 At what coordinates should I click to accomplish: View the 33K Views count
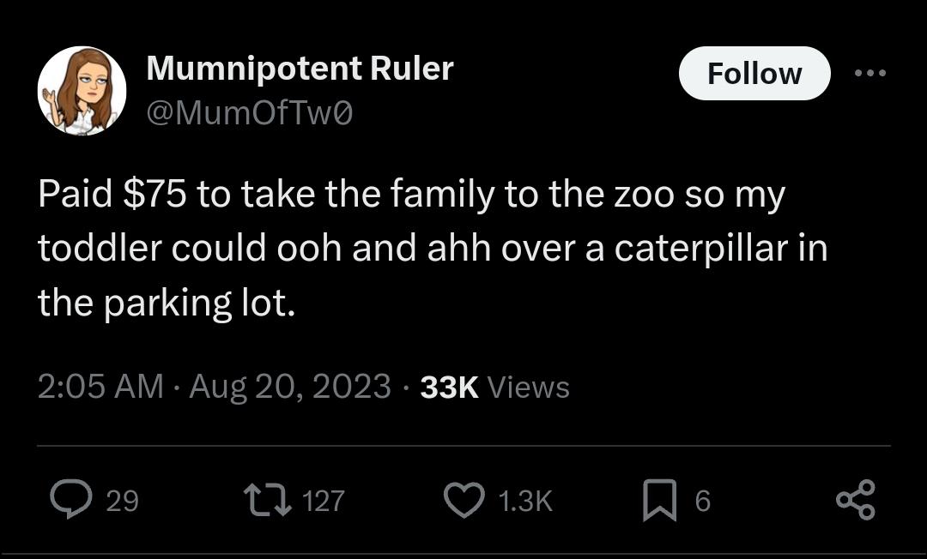[495, 387]
